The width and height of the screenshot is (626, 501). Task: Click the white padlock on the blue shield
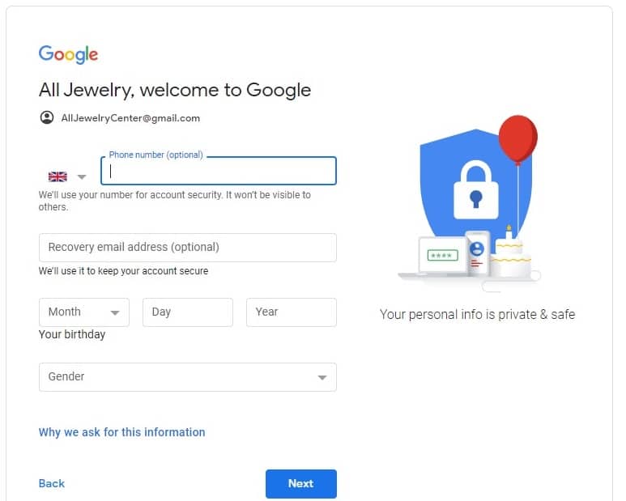coord(476,190)
